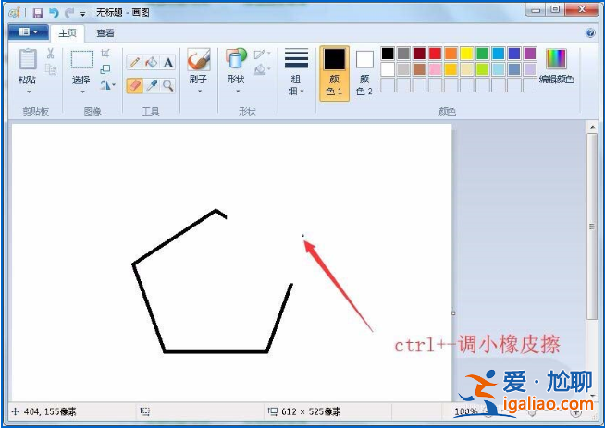The height and width of the screenshot is (429, 605).
Task: Click the cursor position '404, 155像素' readout
Action: pyautogui.click(x=50, y=411)
